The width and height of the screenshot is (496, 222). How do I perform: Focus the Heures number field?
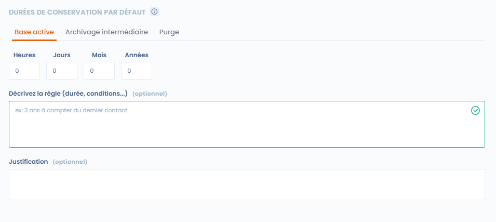(24, 71)
